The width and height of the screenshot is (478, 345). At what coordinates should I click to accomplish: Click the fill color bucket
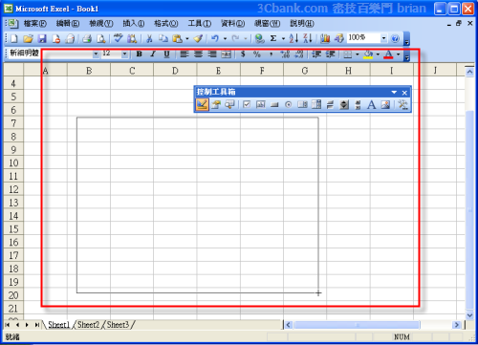pyautogui.click(x=368, y=54)
